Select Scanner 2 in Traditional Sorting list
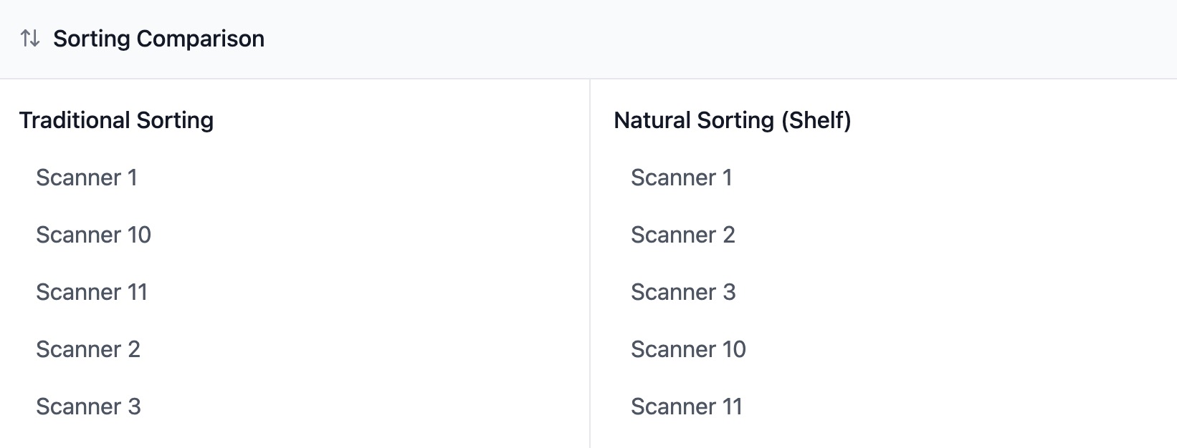 pyautogui.click(x=88, y=349)
